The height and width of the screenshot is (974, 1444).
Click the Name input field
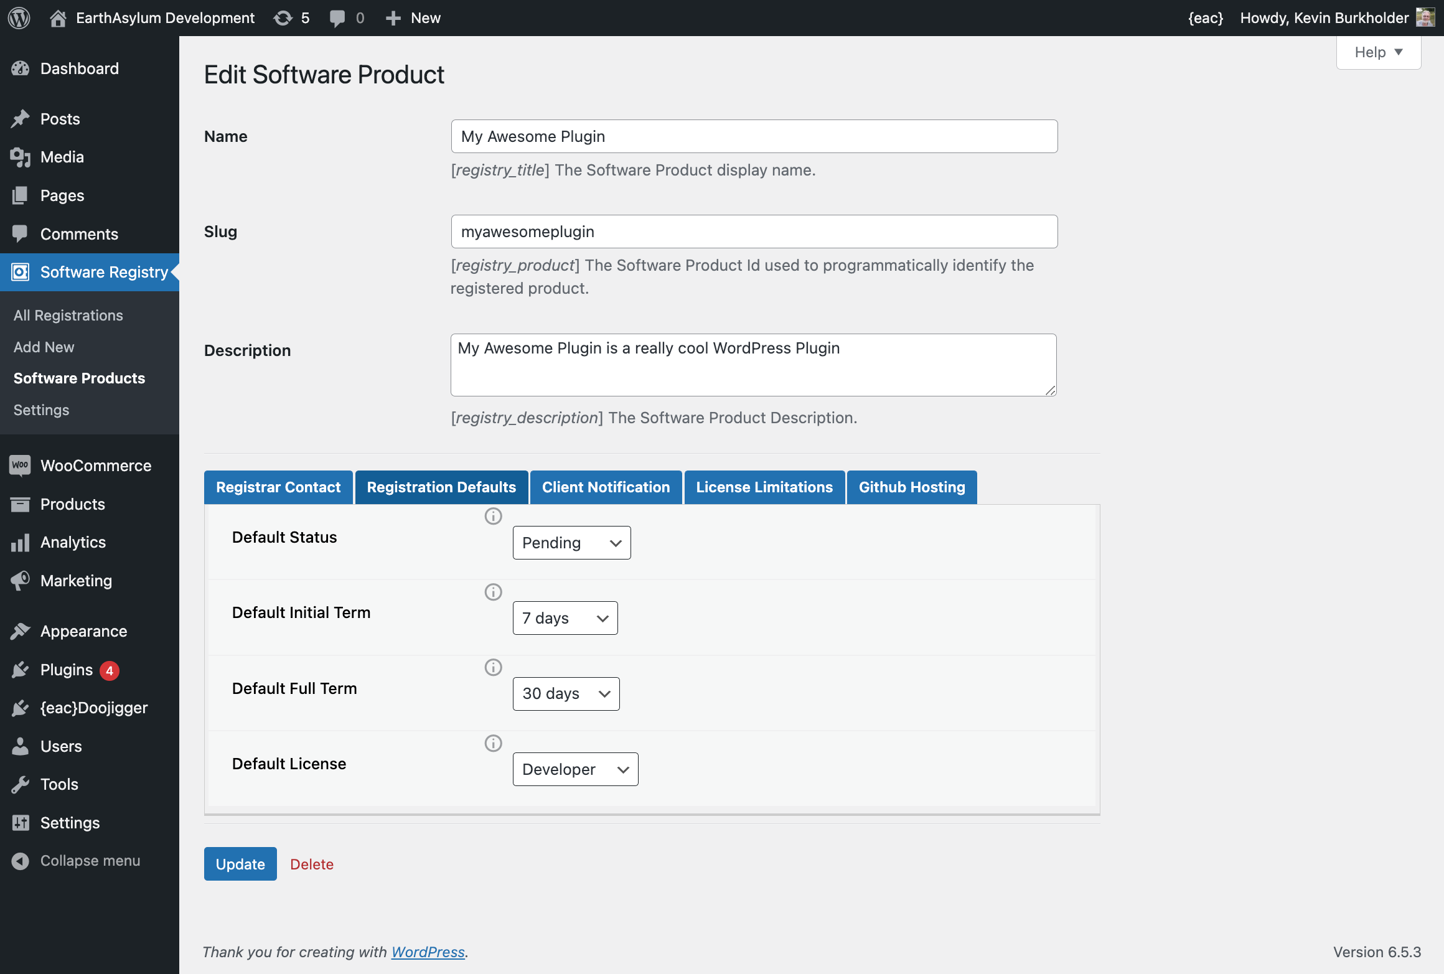(754, 136)
